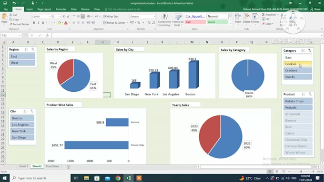The height and width of the screenshot is (182, 324).
Task: Open the File tab
Action: [6, 10]
